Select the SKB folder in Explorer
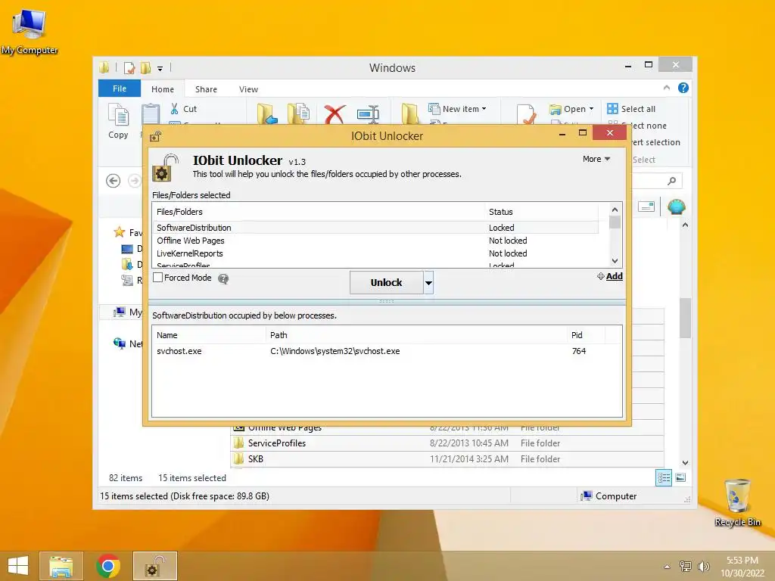The height and width of the screenshot is (581, 775). pos(447,459)
